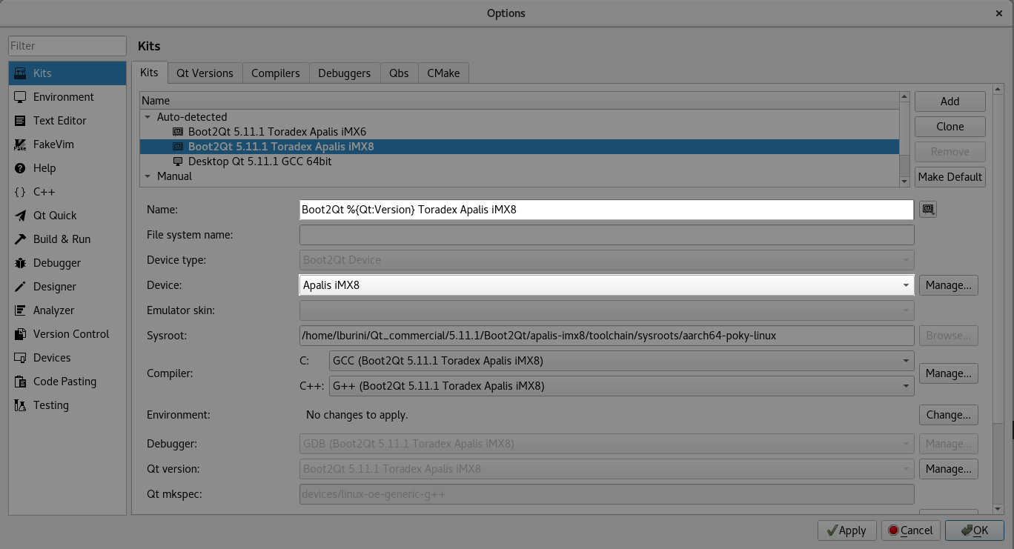The height and width of the screenshot is (549, 1014).
Task: Open the Device type dropdown
Action: pos(606,260)
